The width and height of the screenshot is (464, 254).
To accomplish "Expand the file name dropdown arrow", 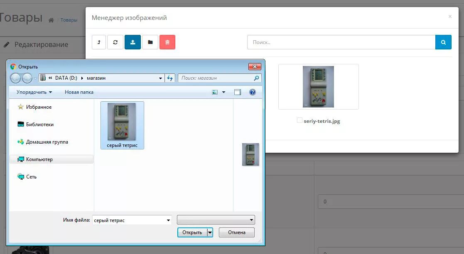I will [168, 220].
